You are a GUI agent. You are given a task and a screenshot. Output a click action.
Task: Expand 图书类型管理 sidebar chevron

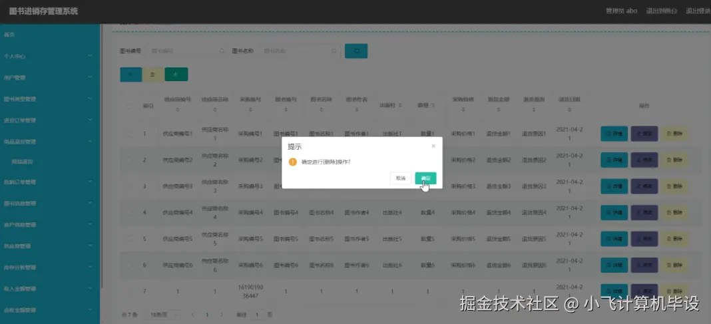(90, 98)
